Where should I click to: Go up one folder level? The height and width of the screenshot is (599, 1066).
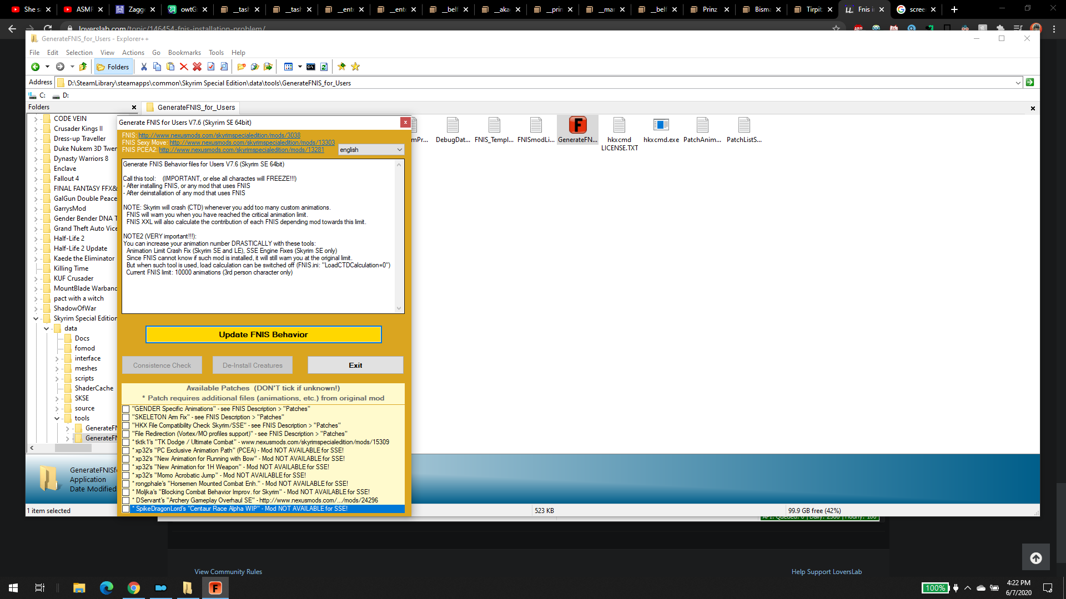point(83,67)
